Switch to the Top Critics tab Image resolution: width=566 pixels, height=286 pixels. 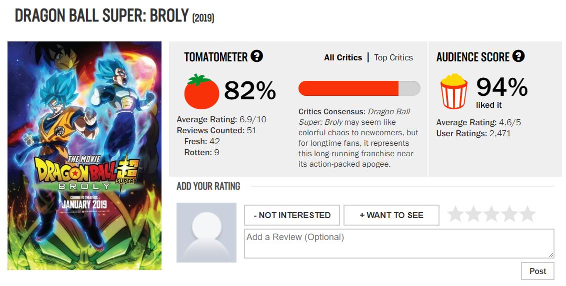point(393,57)
